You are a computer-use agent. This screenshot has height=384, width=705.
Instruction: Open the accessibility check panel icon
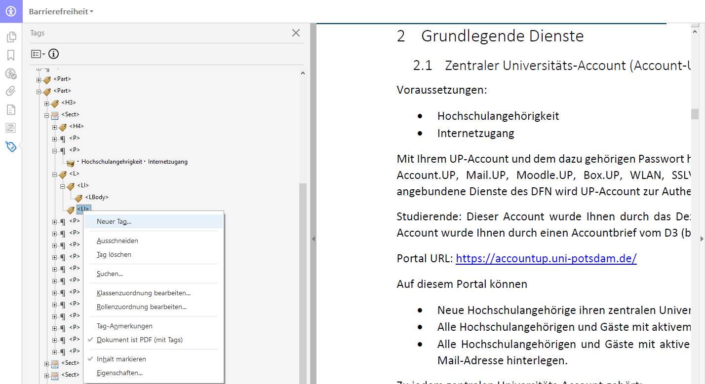point(11,73)
